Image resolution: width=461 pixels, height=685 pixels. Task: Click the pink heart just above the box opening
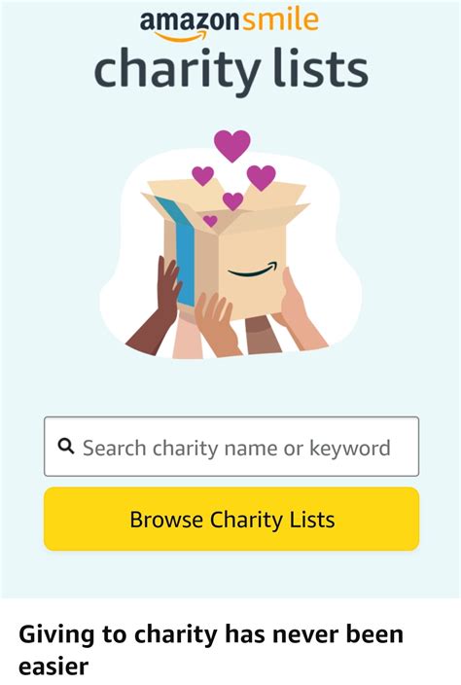point(232,201)
